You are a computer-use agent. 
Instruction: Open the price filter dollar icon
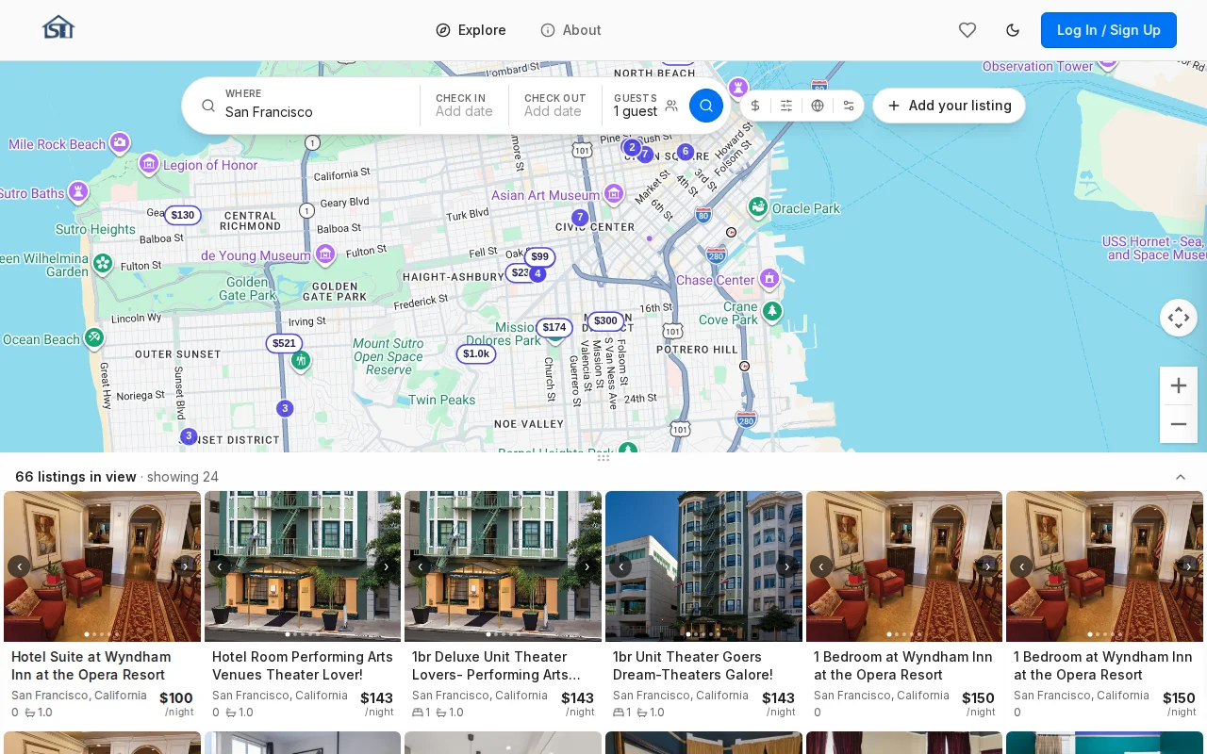(755, 106)
